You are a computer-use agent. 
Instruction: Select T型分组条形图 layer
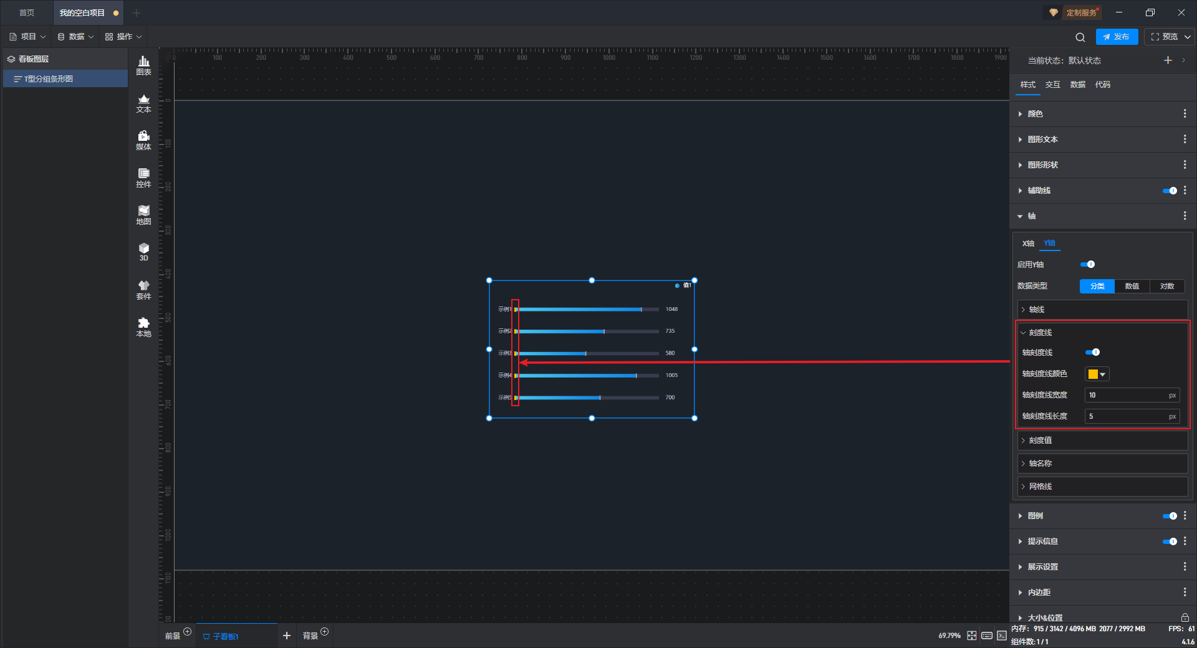pos(65,79)
